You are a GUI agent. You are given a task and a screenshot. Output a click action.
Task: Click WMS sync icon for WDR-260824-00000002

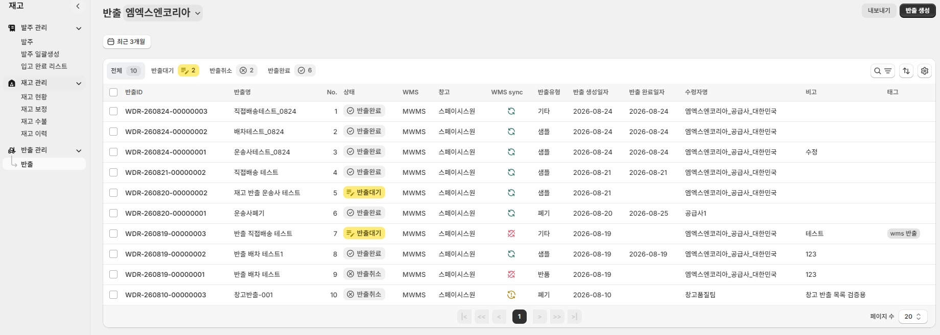511,132
